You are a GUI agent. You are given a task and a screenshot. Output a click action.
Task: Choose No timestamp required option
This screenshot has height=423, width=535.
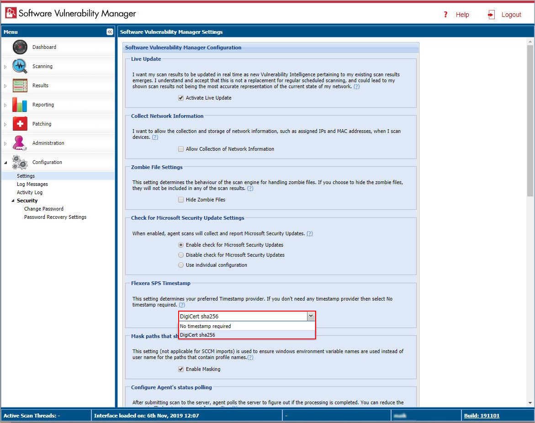247,326
